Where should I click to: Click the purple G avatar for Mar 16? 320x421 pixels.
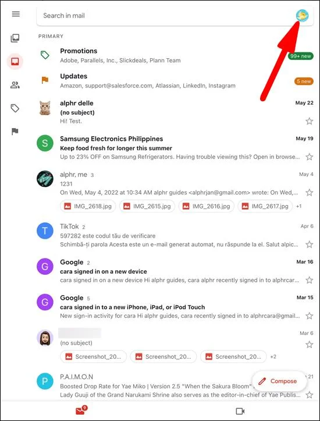tap(45, 266)
